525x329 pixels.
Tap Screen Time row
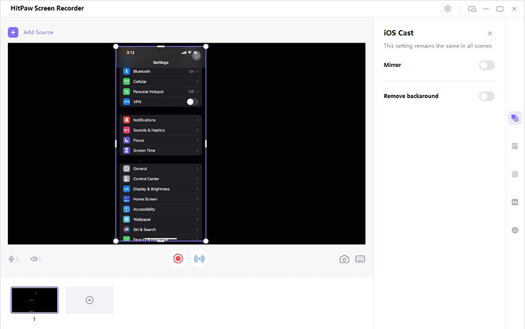161,150
